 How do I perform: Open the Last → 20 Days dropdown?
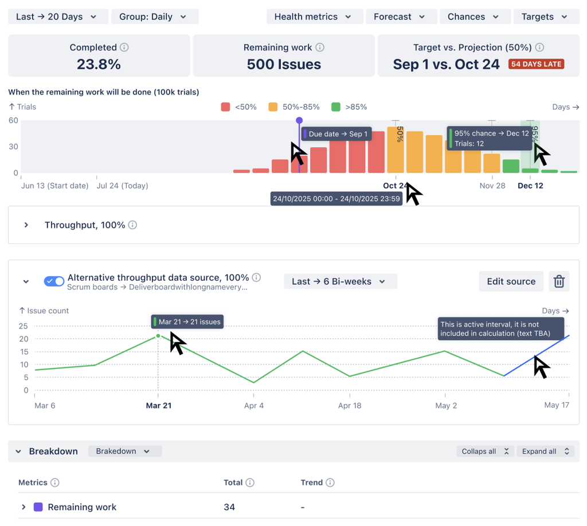[x=57, y=16]
